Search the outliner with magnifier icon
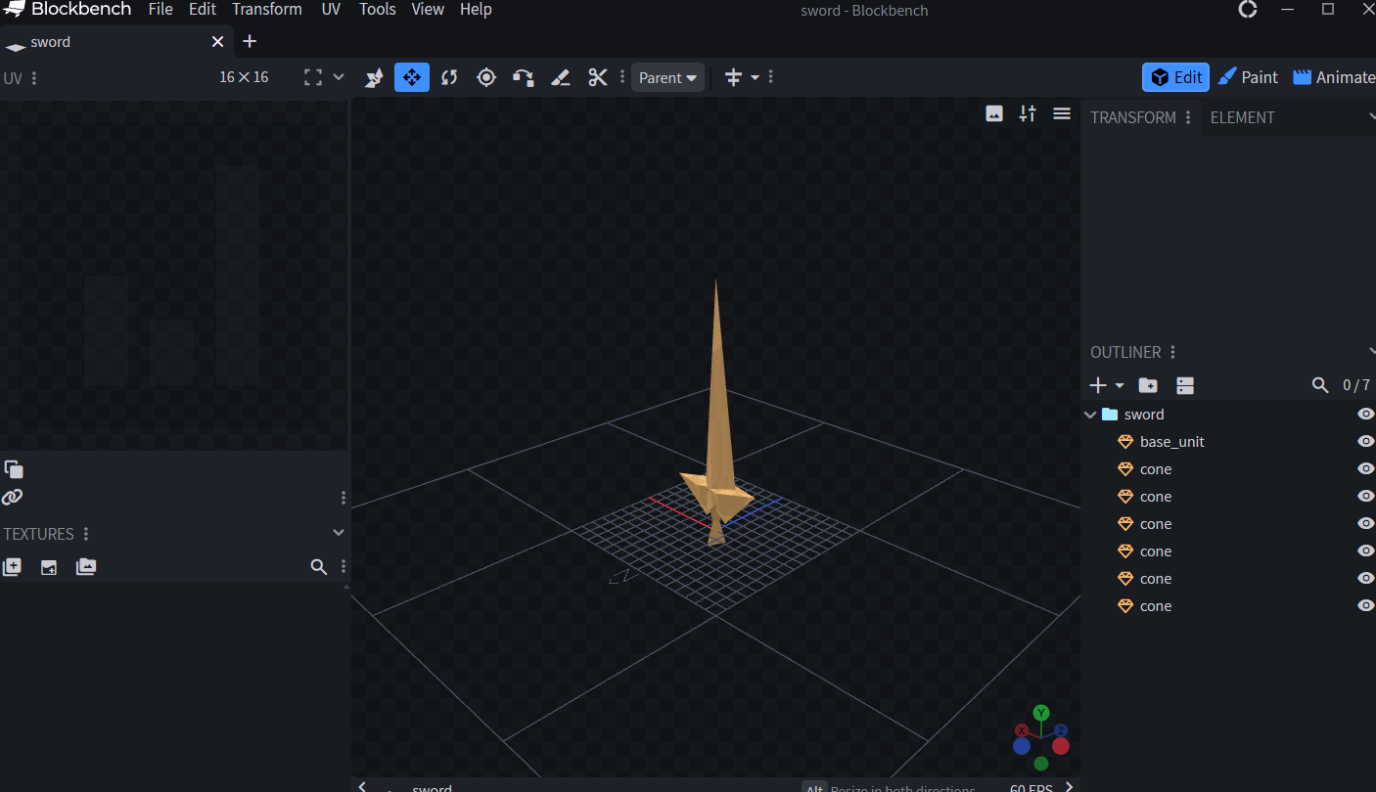This screenshot has width=1376, height=792. point(1320,385)
